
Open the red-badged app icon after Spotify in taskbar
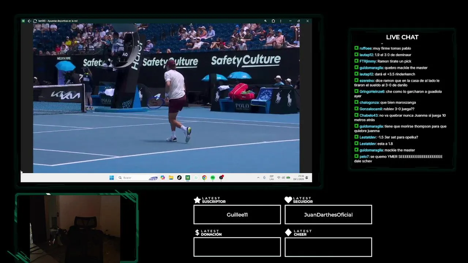[221, 178]
